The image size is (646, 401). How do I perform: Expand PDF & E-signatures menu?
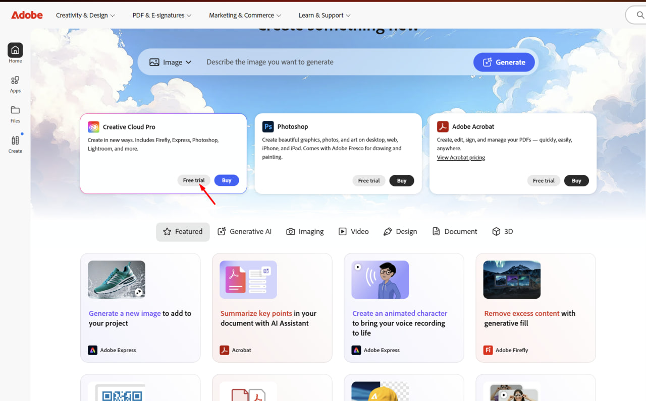point(162,15)
